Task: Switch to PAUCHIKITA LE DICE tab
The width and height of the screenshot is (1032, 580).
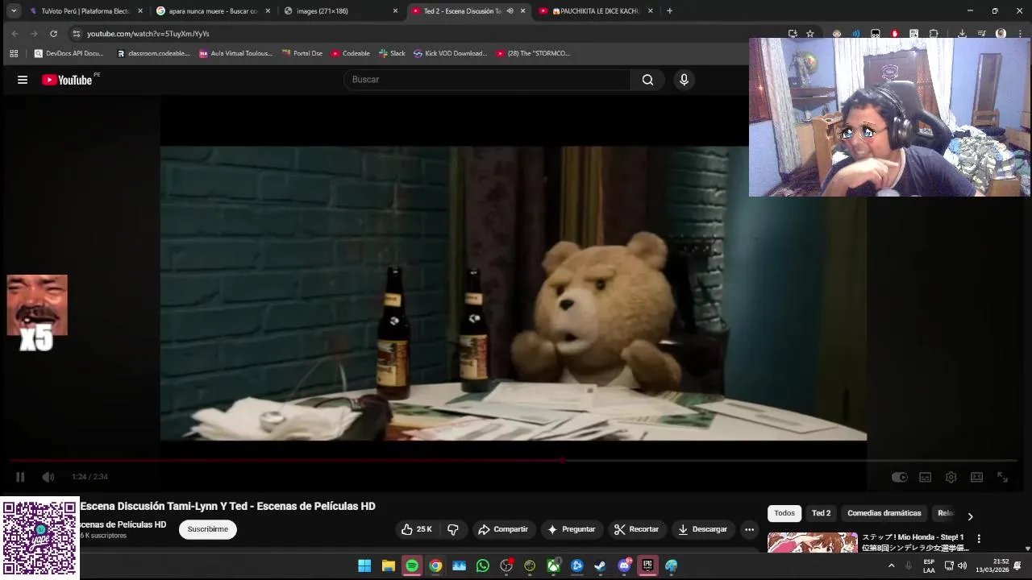Action: click(594, 11)
